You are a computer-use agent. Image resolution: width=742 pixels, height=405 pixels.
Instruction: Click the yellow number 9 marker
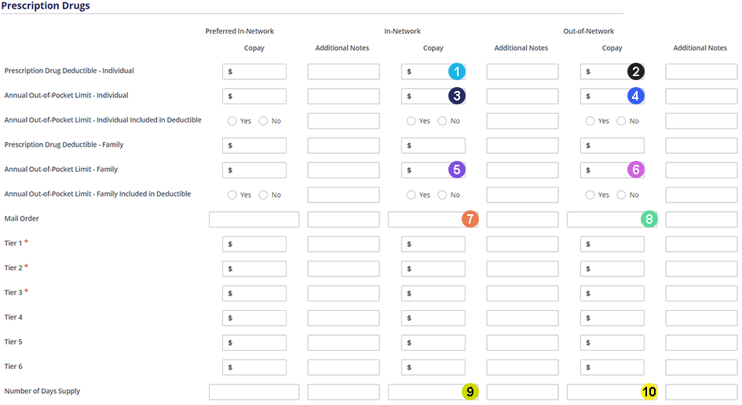point(470,392)
